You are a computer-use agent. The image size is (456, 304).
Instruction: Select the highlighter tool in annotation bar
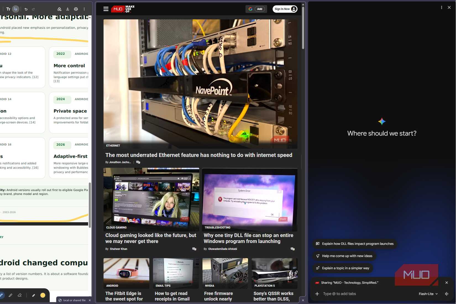11,295
